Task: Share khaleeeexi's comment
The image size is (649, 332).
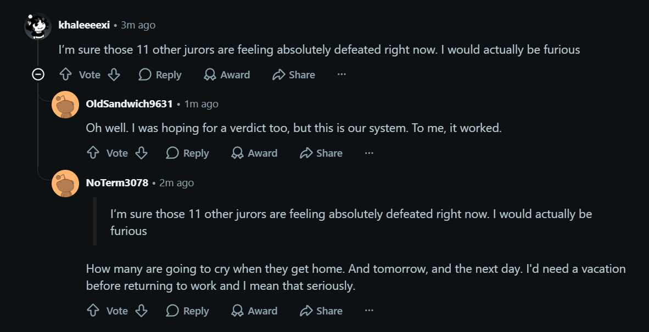Action: (x=294, y=75)
